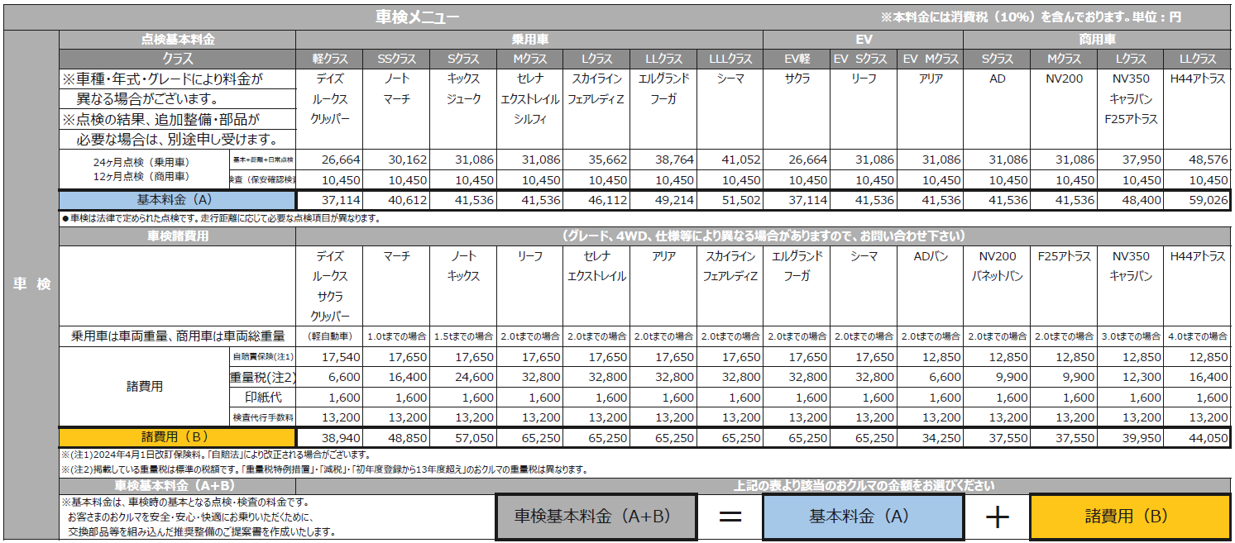Image resolution: width=1235 pixels, height=543 pixels.
Task: Select the consumption tax note '※本料金には消費税（10%）を含んでおります'
Action: click(x=1002, y=17)
